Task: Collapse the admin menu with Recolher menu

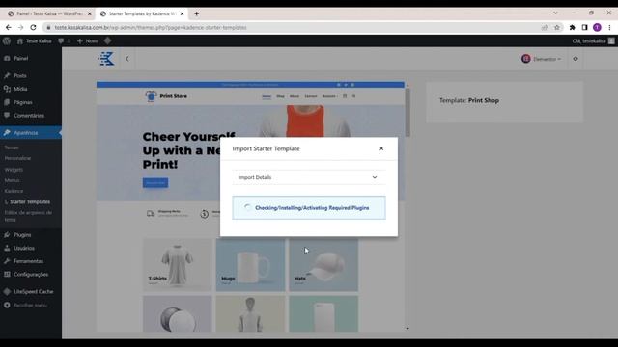Action: click(31, 305)
